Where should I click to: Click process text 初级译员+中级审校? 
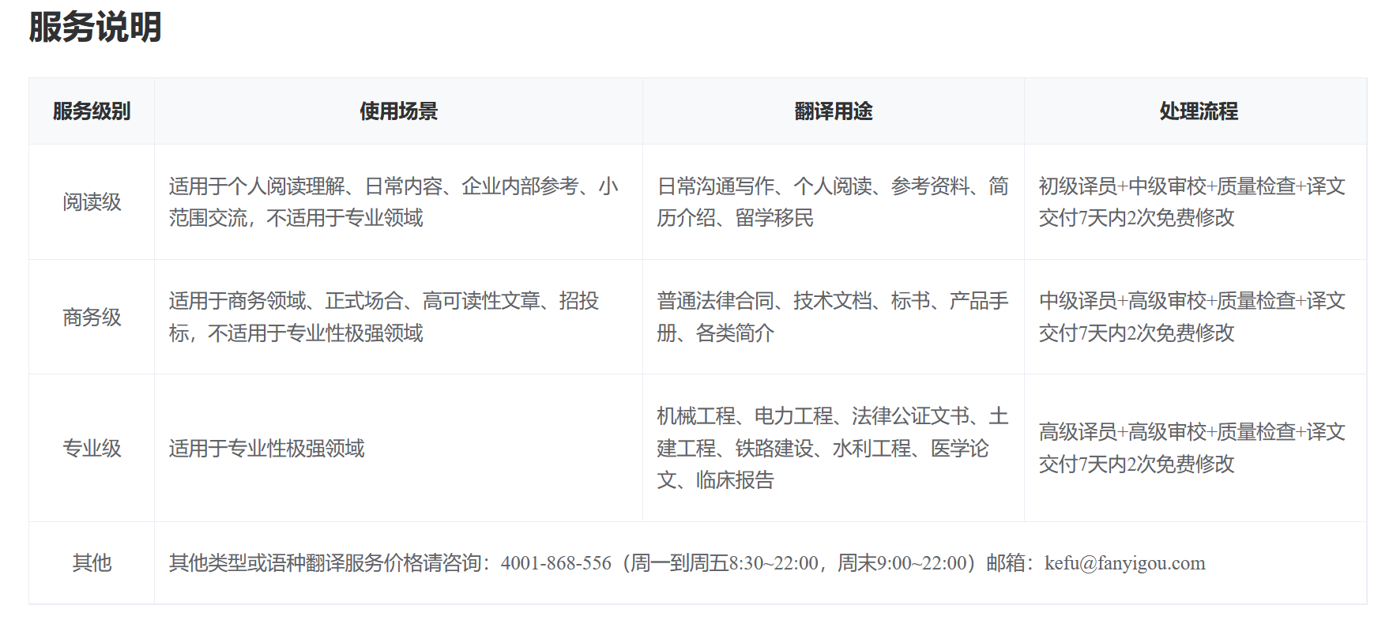(x=1123, y=186)
